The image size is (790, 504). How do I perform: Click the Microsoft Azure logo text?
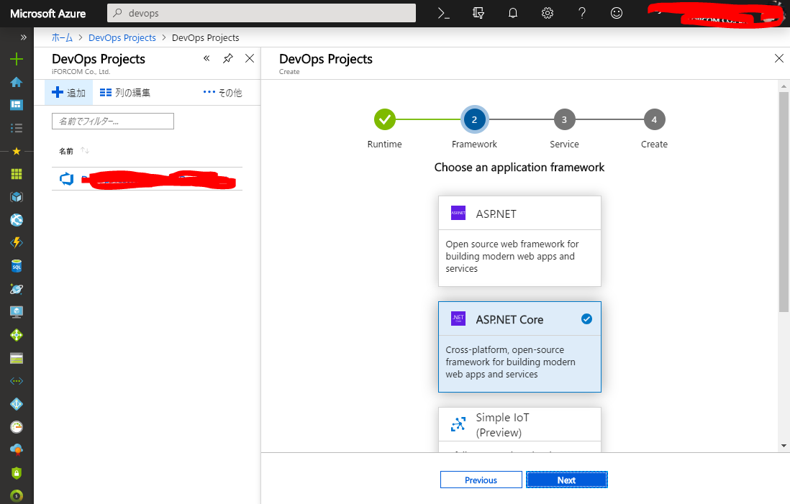point(48,14)
